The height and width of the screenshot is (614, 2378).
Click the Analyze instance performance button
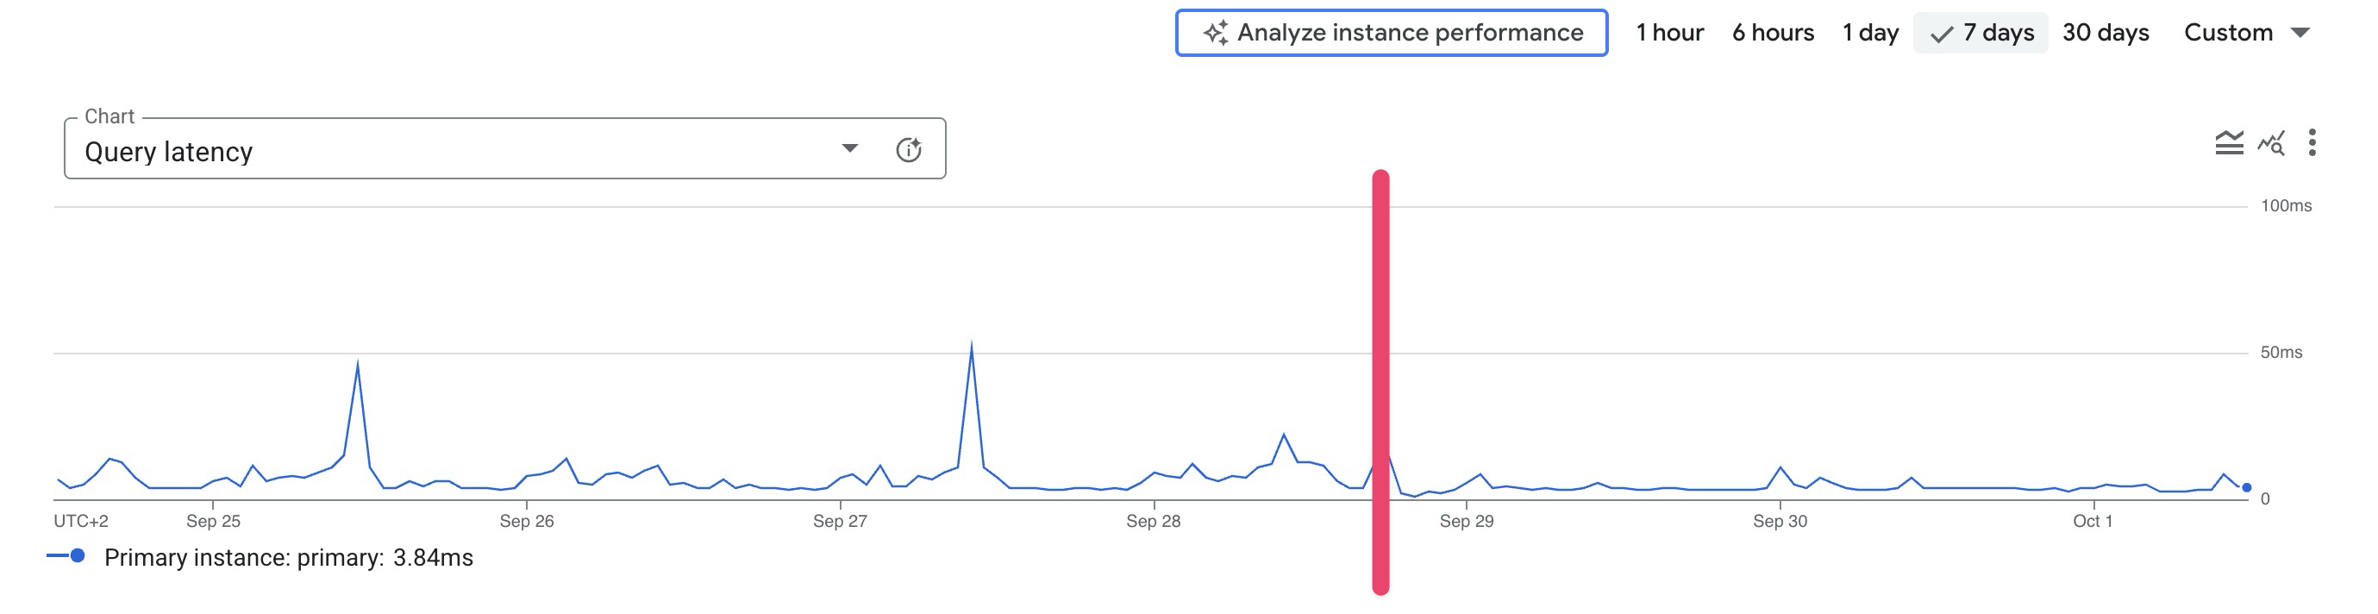(x=1391, y=34)
